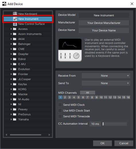Click the M-Audio folder icon
Viewport: 136px width, 149px height.
pyautogui.click(x=15, y=99)
